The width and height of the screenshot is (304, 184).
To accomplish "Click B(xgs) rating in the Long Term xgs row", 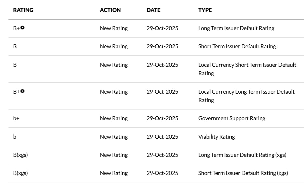I will coord(20,155).
